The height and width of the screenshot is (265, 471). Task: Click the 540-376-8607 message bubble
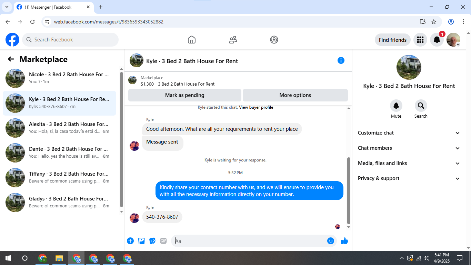[x=162, y=217]
